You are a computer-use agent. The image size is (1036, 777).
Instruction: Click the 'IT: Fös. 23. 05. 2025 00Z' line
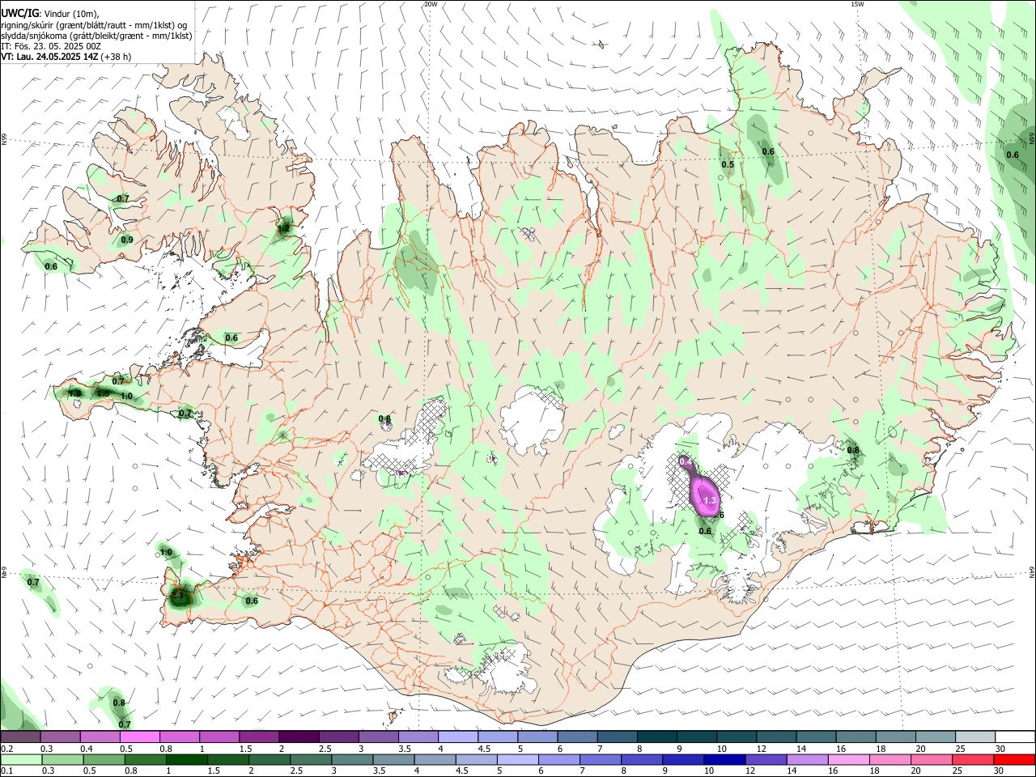(x=51, y=46)
